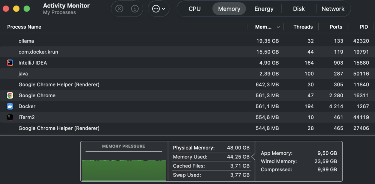The image size is (375, 184).
Task: Click the iTerm2 terminal icon
Action: tap(10, 117)
